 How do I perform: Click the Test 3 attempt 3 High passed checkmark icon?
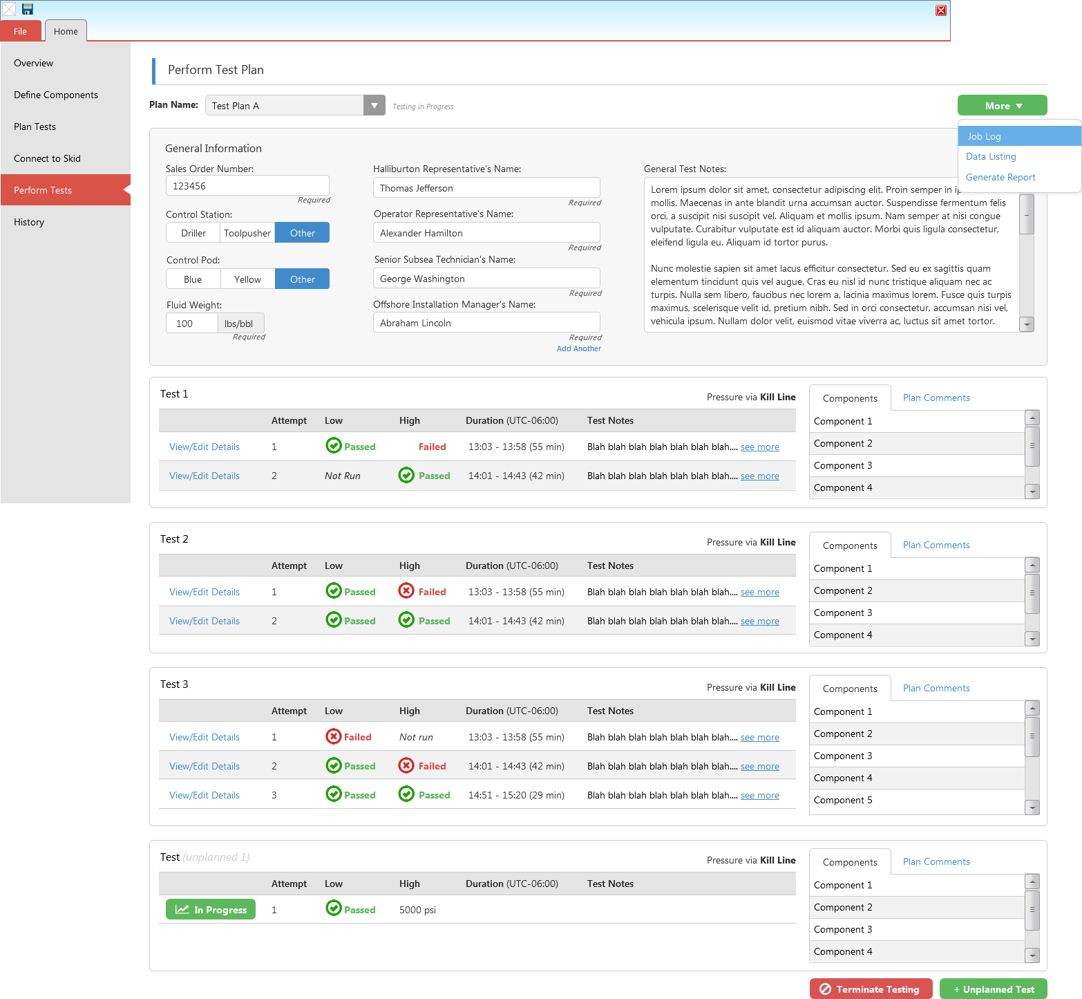(x=406, y=794)
